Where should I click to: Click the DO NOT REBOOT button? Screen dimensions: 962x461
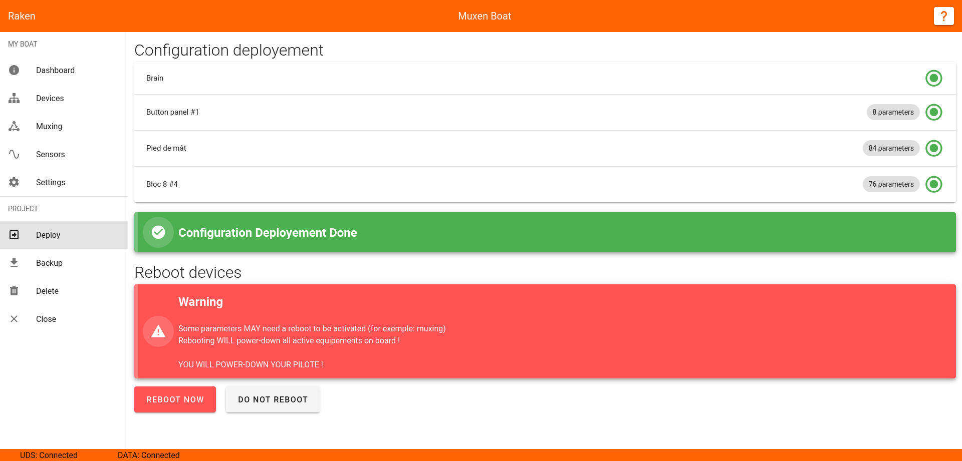tap(273, 399)
